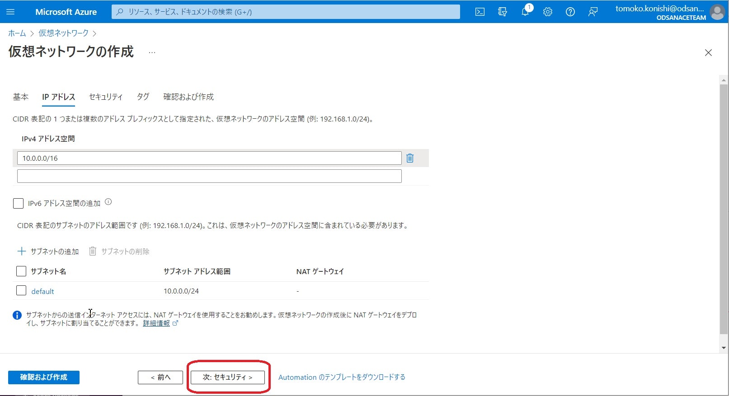Check the default subnet row checkbox

(21, 290)
